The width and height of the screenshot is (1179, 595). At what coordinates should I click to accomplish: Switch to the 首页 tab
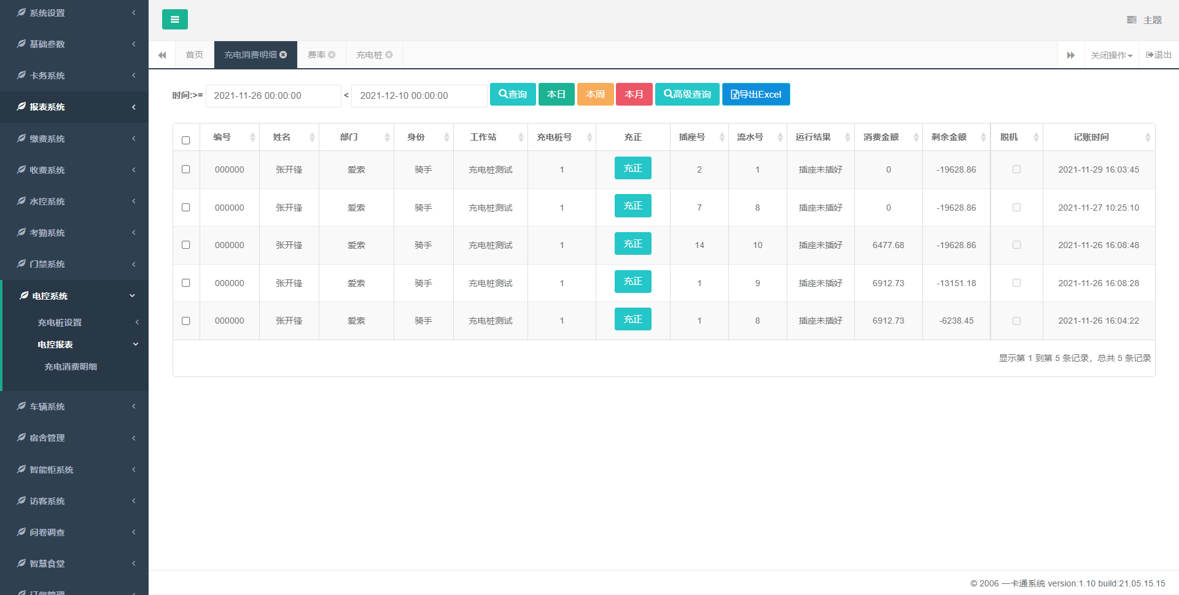pyautogui.click(x=194, y=55)
